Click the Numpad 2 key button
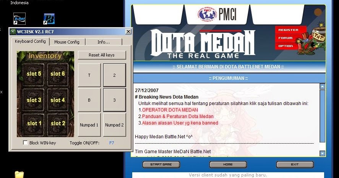Screen dimensions: 339x178 pyautogui.click(x=114, y=125)
